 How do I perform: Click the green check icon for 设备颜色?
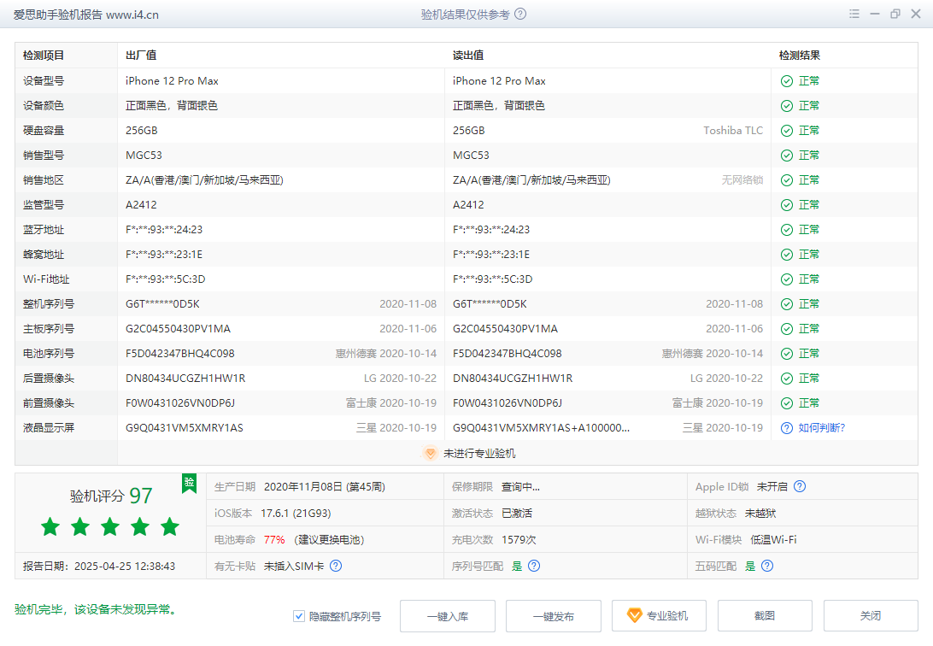tap(787, 106)
